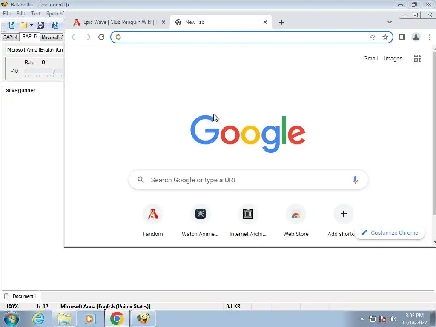
Task: Click Search Google or type a URL box
Action: coord(248,180)
